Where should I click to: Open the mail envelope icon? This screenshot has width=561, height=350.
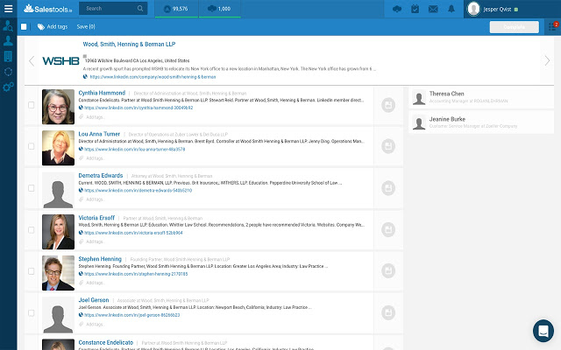coord(433,9)
